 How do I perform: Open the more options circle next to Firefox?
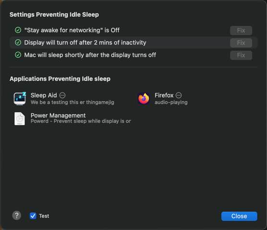coord(179,95)
